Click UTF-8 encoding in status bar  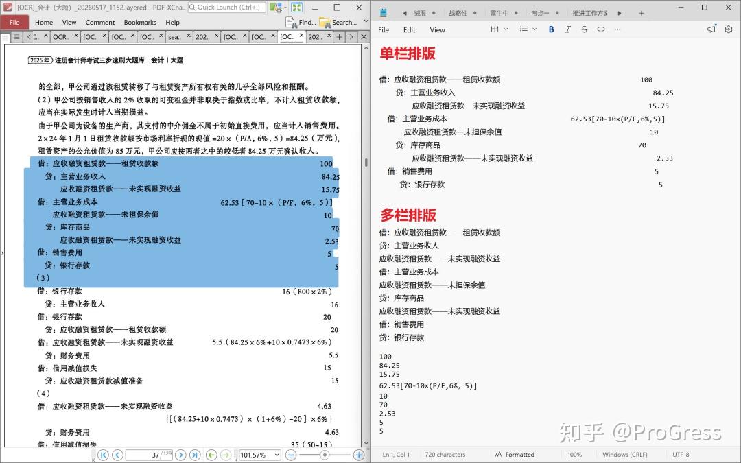[x=681, y=455]
